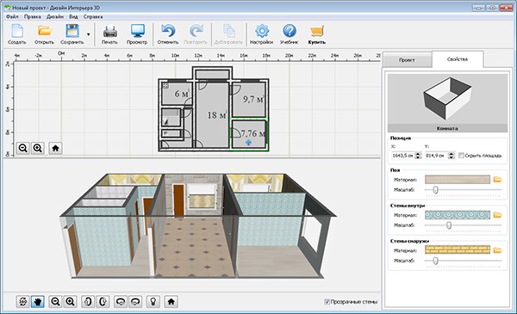Adjust the floor Масштаб slider handle
The height and width of the screenshot is (314, 517).
pos(435,189)
